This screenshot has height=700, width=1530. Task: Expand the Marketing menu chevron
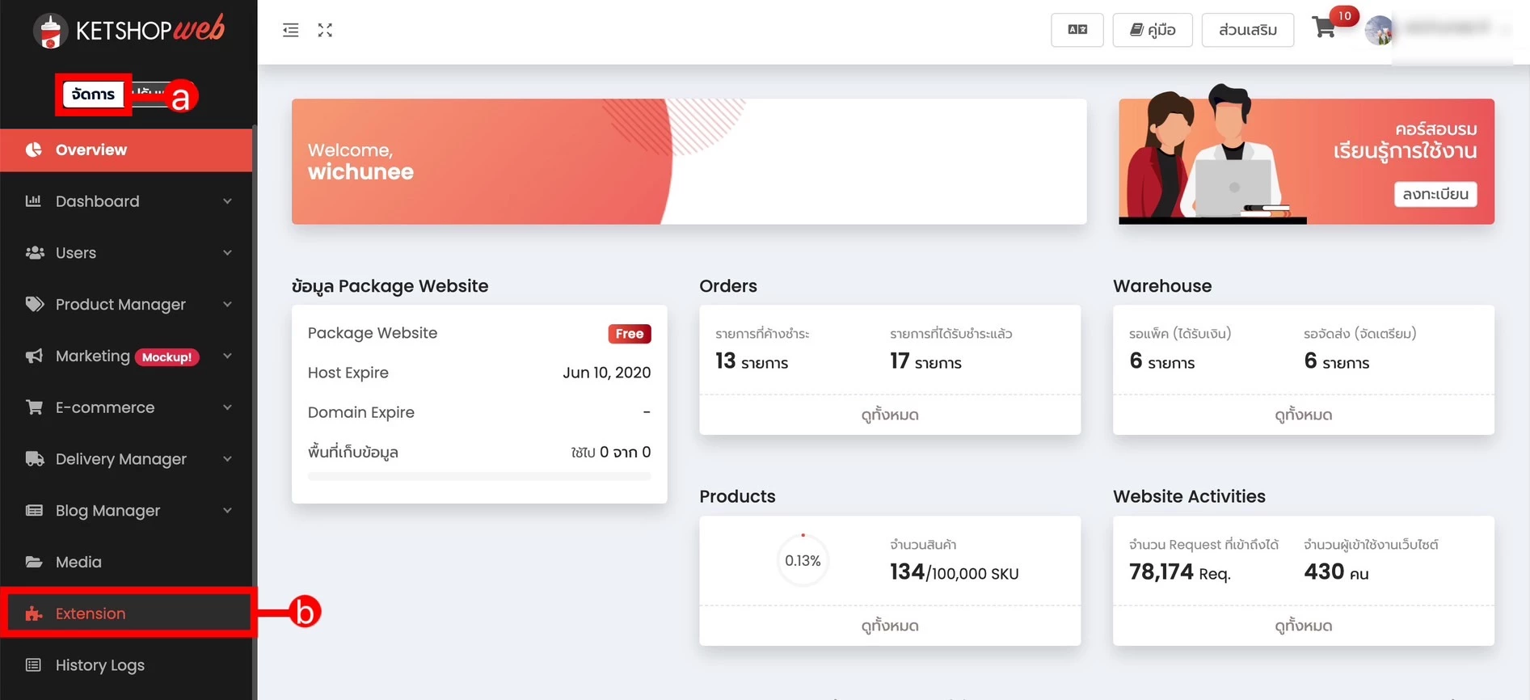[x=227, y=356]
